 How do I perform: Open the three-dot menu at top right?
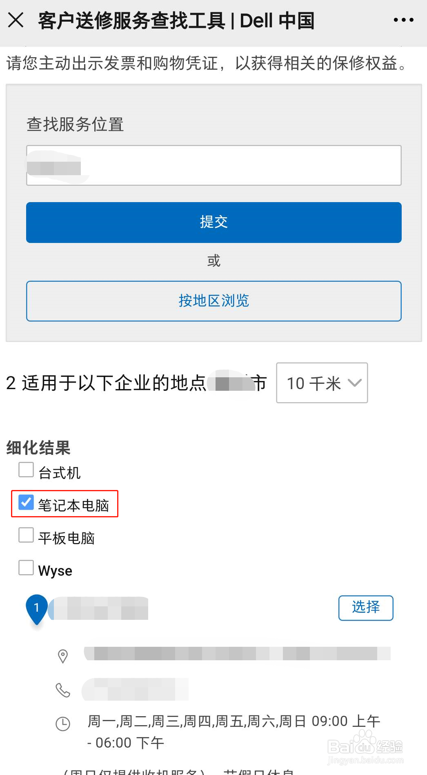[x=404, y=20]
